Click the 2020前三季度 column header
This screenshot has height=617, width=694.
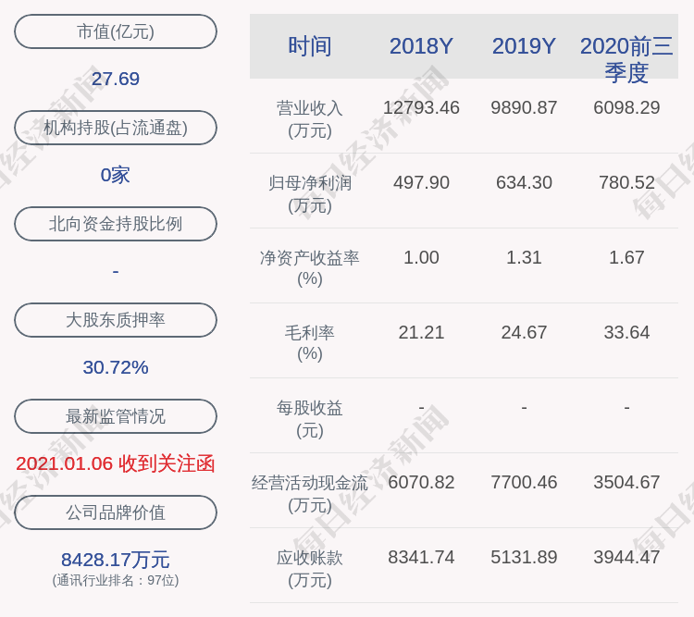(x=626, y=59)
